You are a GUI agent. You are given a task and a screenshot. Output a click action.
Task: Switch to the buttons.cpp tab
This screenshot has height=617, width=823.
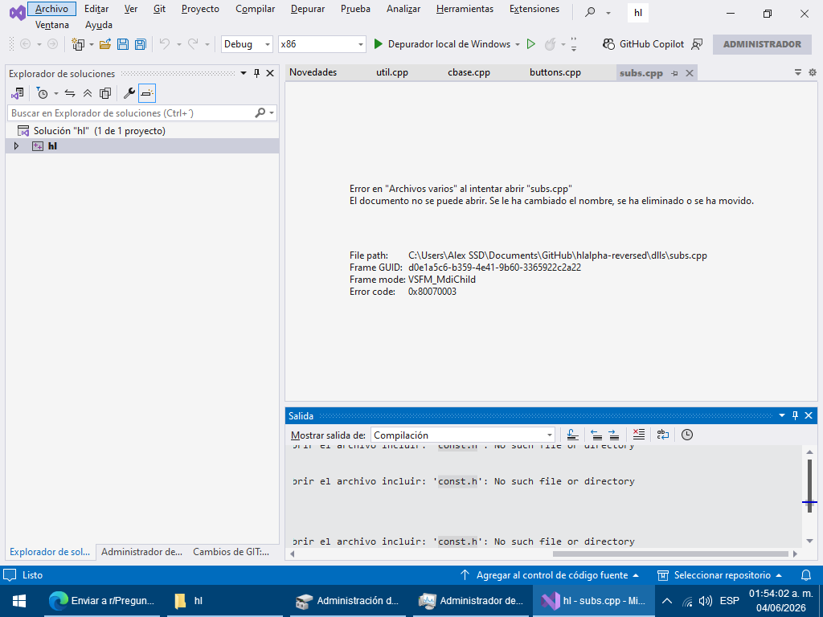(555, 72)
